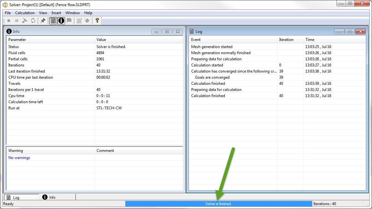The image size is (372, 209).
Task: Click the Insert Goal flag icon
Action: [69, 21]
